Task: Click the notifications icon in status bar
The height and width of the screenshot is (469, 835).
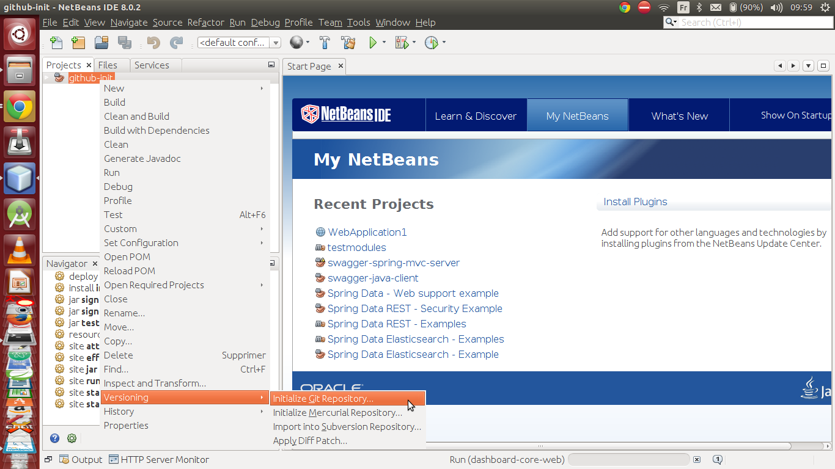Action: click(718, 459)
